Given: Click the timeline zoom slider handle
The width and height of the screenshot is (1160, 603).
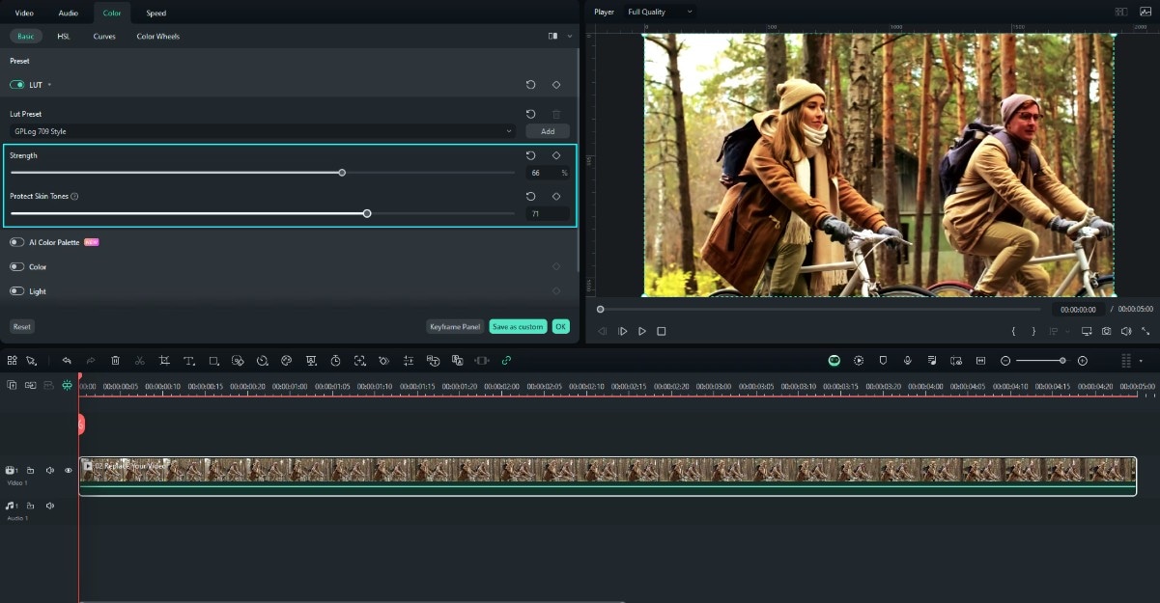Looking at the screenshot, I should (x=1062, y=360).
